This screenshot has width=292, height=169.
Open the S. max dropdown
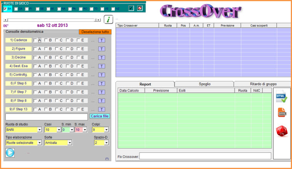(85, 130)
